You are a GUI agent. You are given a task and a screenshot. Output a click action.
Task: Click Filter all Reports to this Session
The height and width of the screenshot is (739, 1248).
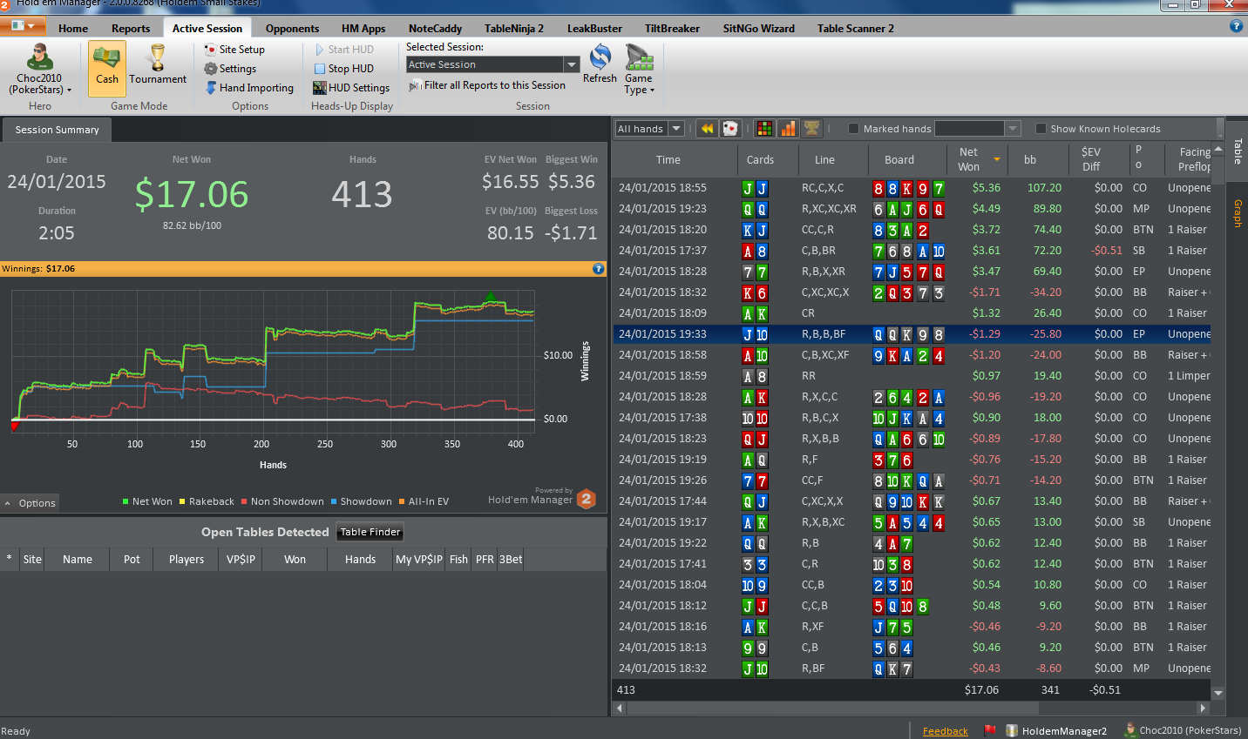click(x=487, y=85)
